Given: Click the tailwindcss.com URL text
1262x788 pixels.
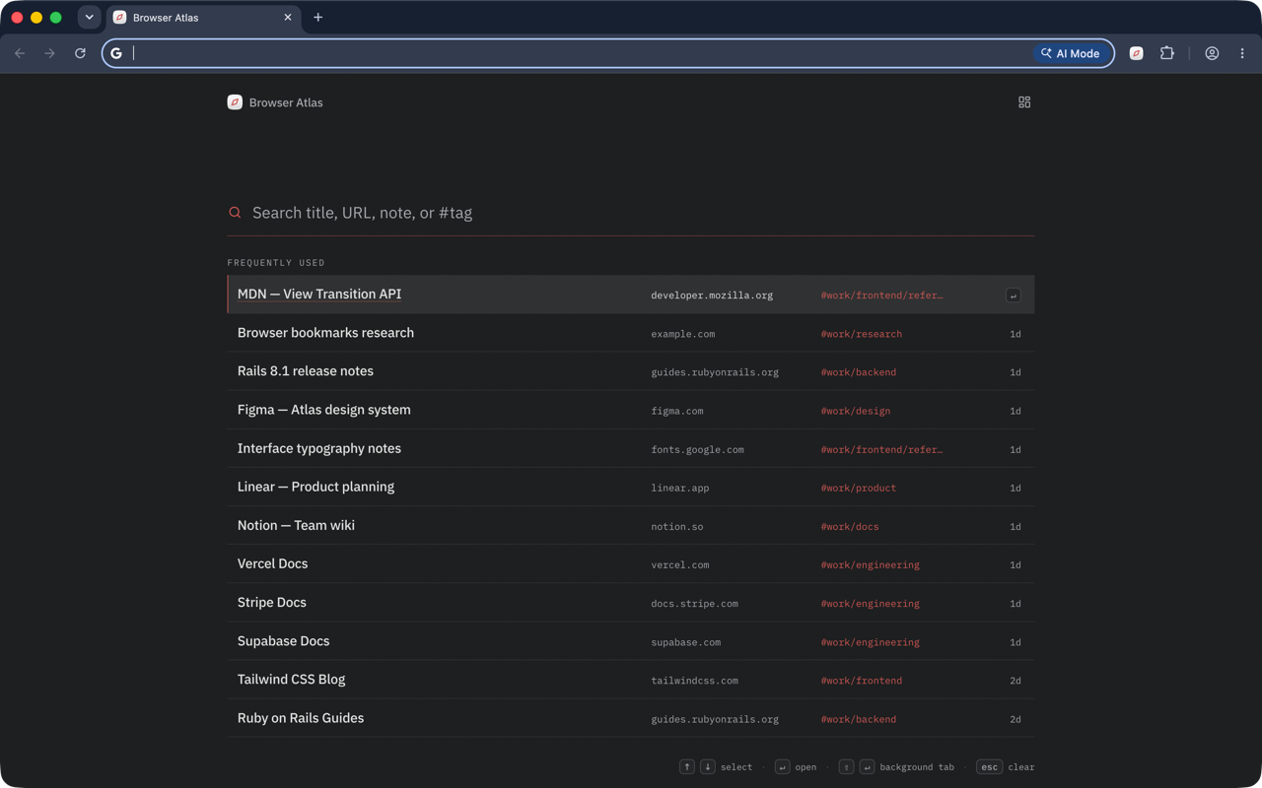Looking at the screenshot, I should [694, 681].
